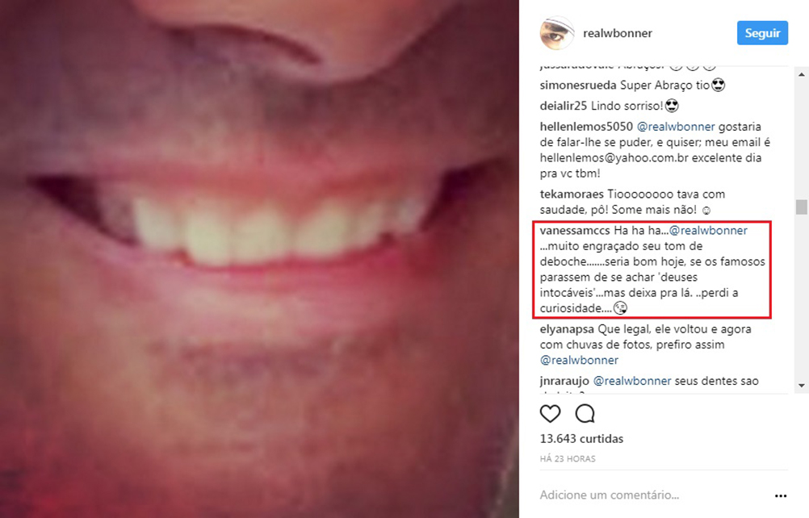Image resolution: width=809 pixels, height=518 pixels.
Task: Open deialir25's profile link
Action: pos(564,107)
